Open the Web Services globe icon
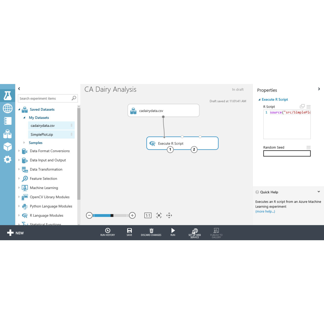 pyautogui.click(x=8, y=108)
